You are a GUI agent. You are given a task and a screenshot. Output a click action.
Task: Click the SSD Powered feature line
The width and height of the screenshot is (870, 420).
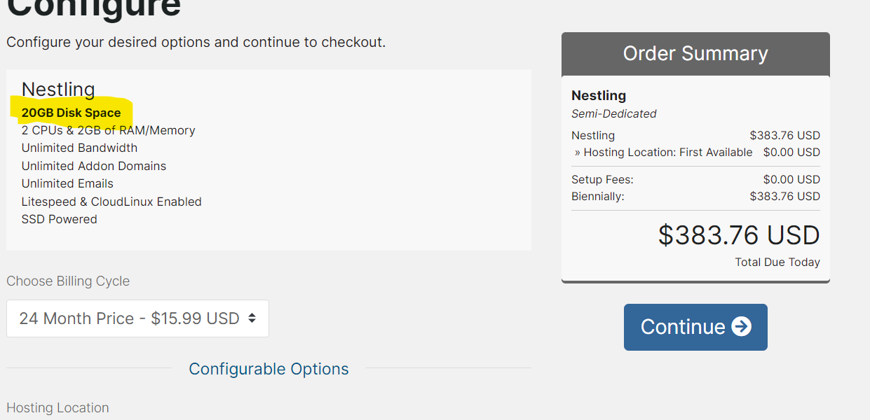(60, 219)
